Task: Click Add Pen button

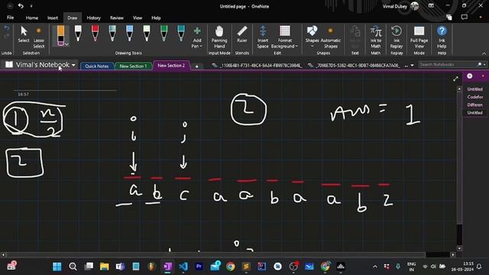Action: click(x=197, y=37)
